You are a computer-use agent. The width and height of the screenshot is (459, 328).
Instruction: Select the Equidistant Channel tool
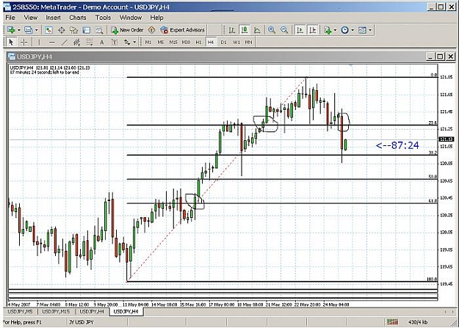point(76,42)
